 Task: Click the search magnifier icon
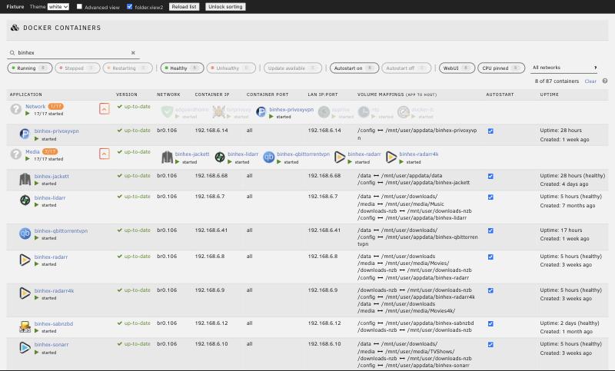(x=12, y=53)
